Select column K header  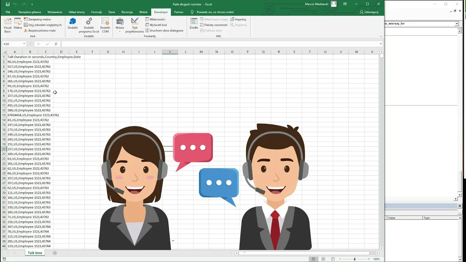(170, 52)
